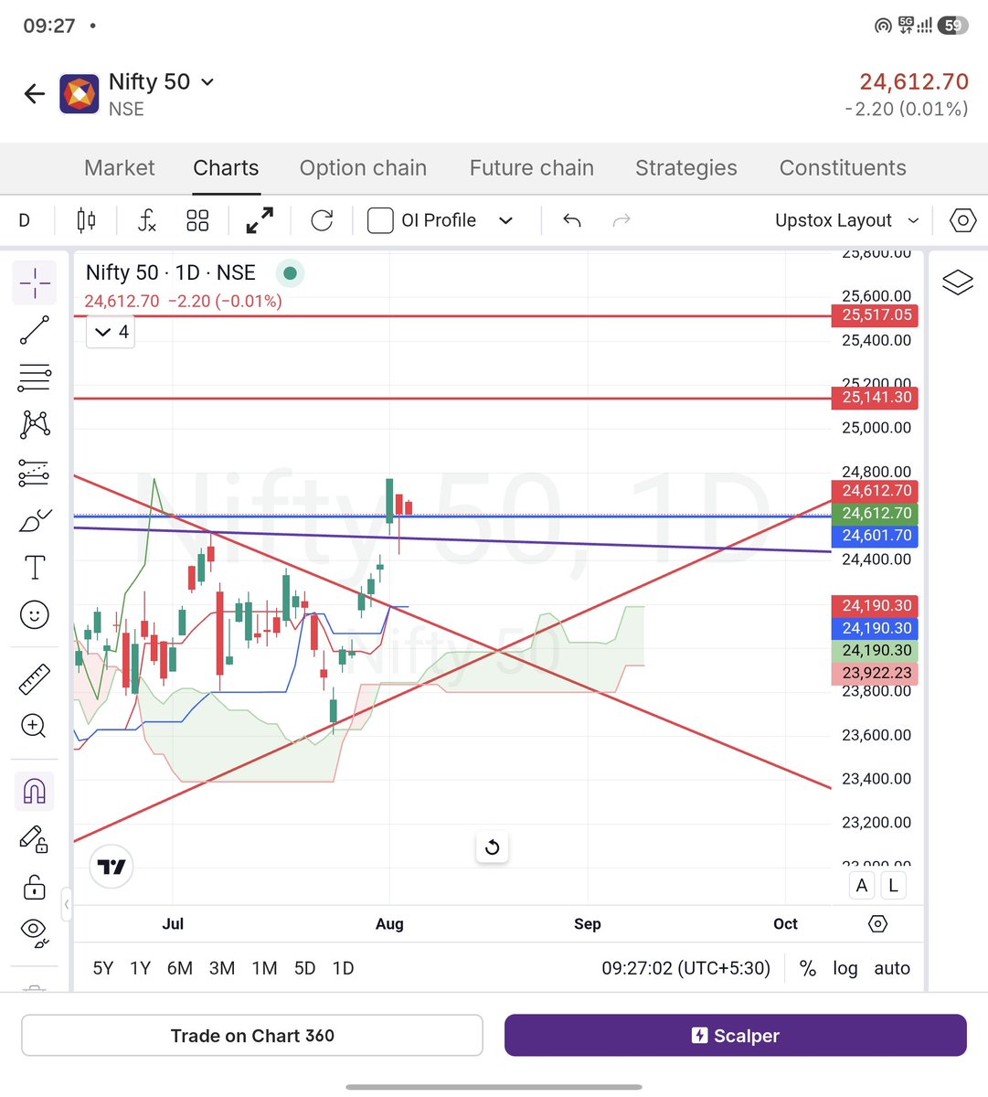Toggle the A auto-scale button
Viewport: 988px width, 1097px height.
[x=862, y=885]
